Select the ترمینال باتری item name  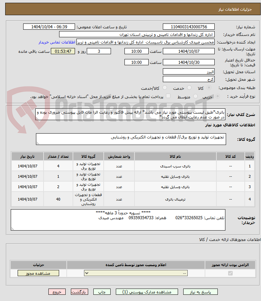tap(175, 200)
